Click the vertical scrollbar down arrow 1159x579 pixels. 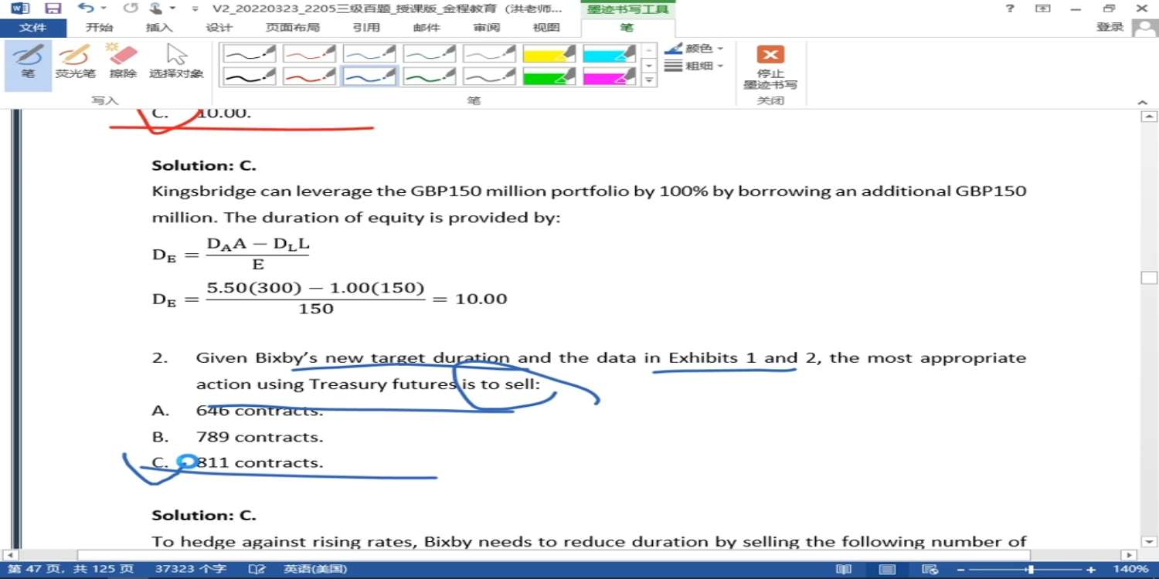pos(1149,542)
